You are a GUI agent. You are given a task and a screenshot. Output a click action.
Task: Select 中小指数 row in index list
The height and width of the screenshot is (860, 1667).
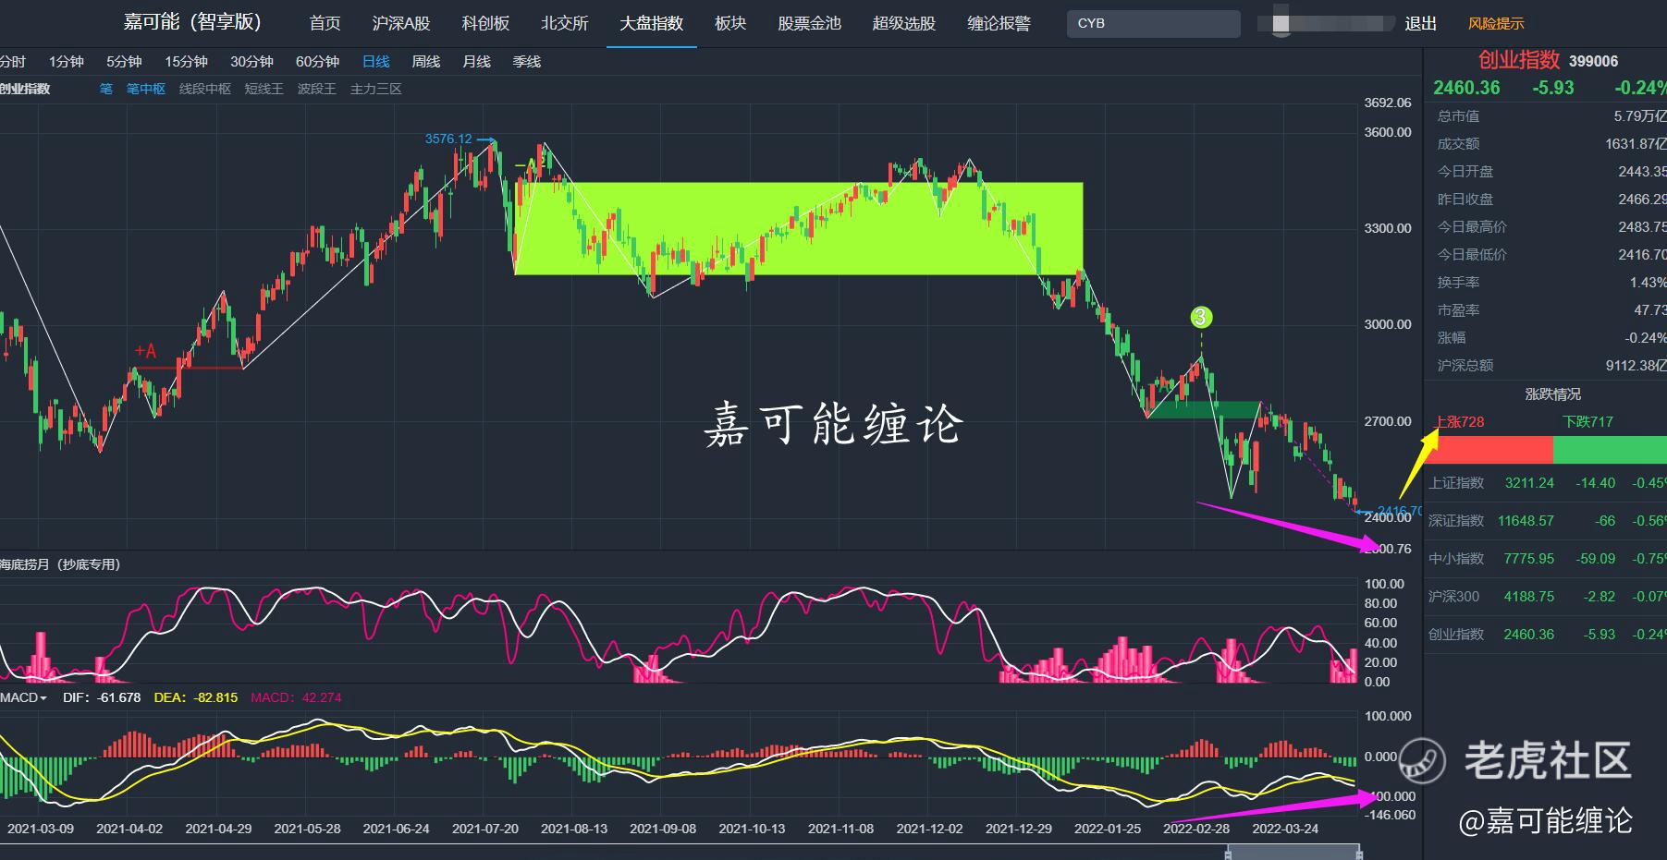coord(1545,559)
